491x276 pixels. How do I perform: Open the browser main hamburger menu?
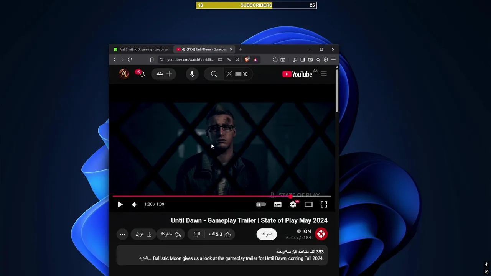pos(333,59)
